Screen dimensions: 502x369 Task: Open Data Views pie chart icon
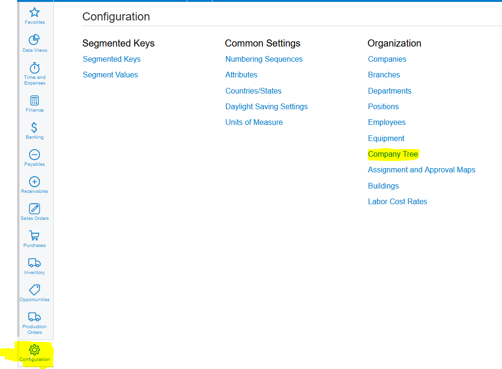point(35,40)
